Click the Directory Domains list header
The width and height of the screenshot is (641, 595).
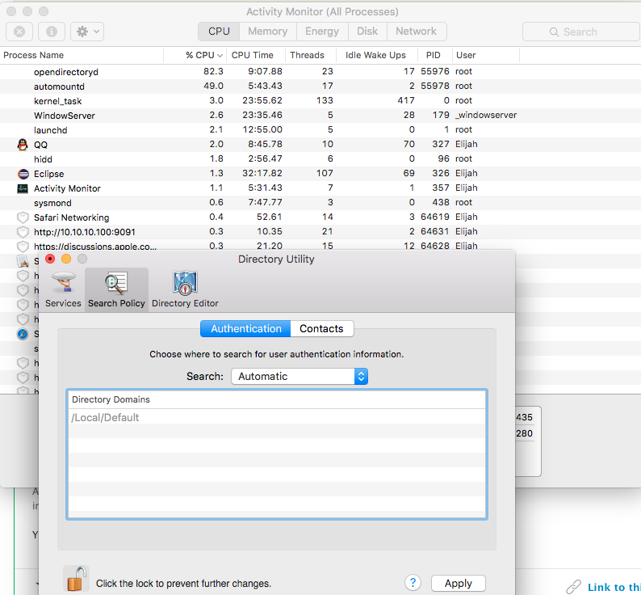pos(277,399)
